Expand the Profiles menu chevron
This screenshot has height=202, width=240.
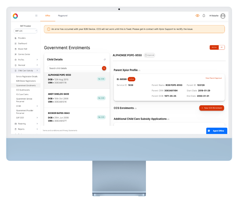(37, 60)
